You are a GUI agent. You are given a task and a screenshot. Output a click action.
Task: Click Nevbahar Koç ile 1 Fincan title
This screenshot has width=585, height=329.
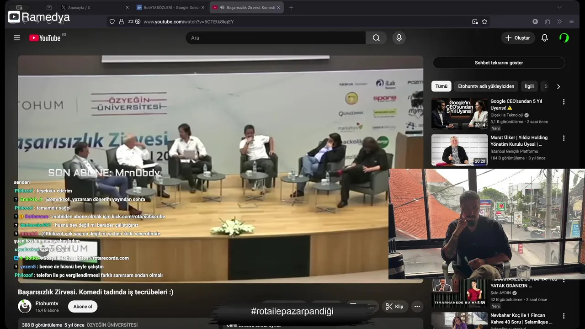tap(521, 318)
